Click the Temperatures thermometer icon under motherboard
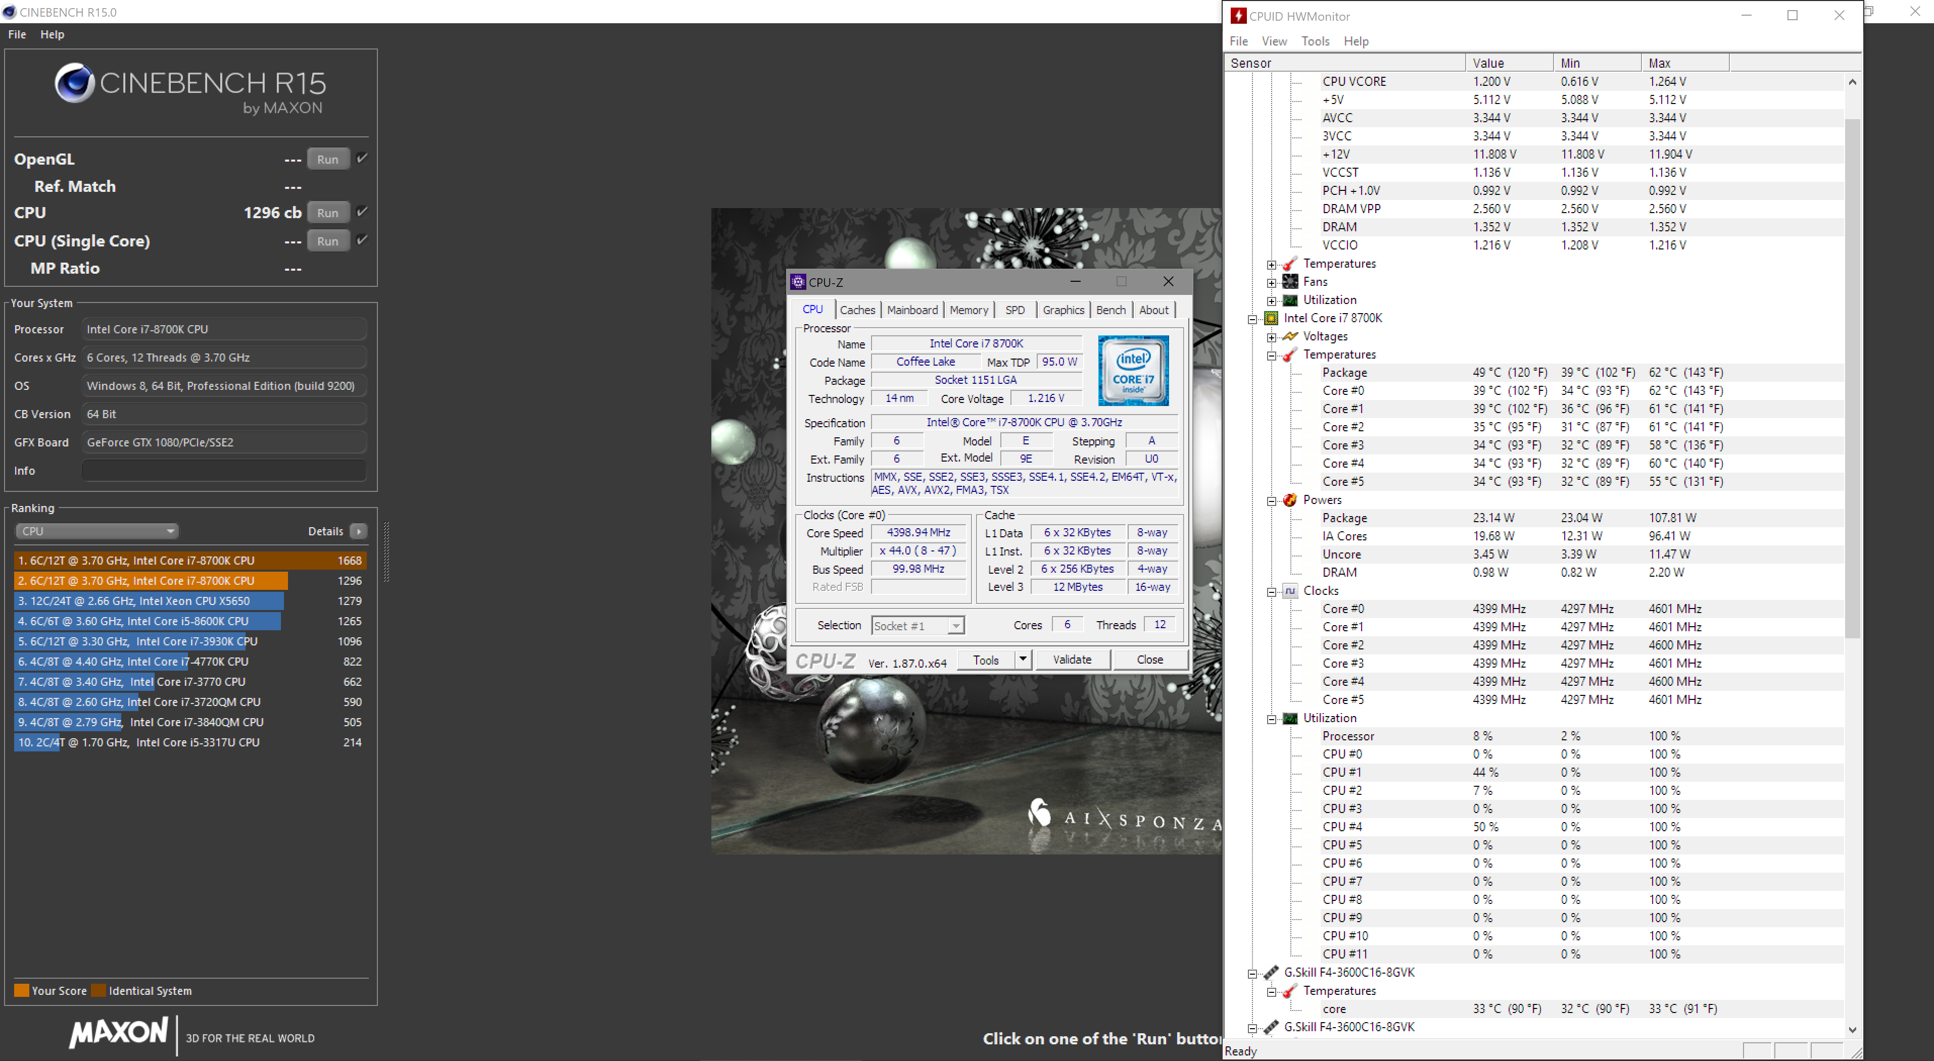 pyautogui.click(x=1290, y=264)
